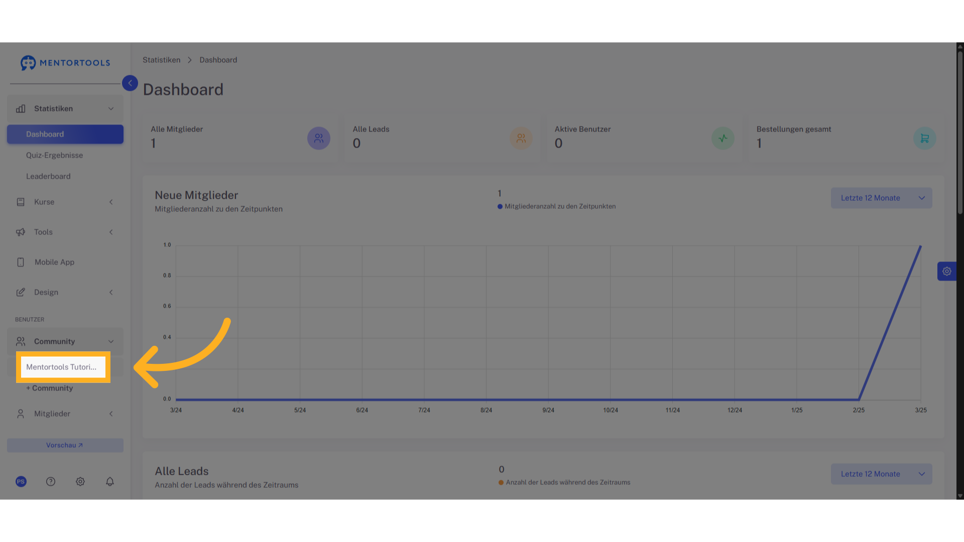
Task: Click the Bestellungen gesamt cart icon
Action: click(925, 139)
